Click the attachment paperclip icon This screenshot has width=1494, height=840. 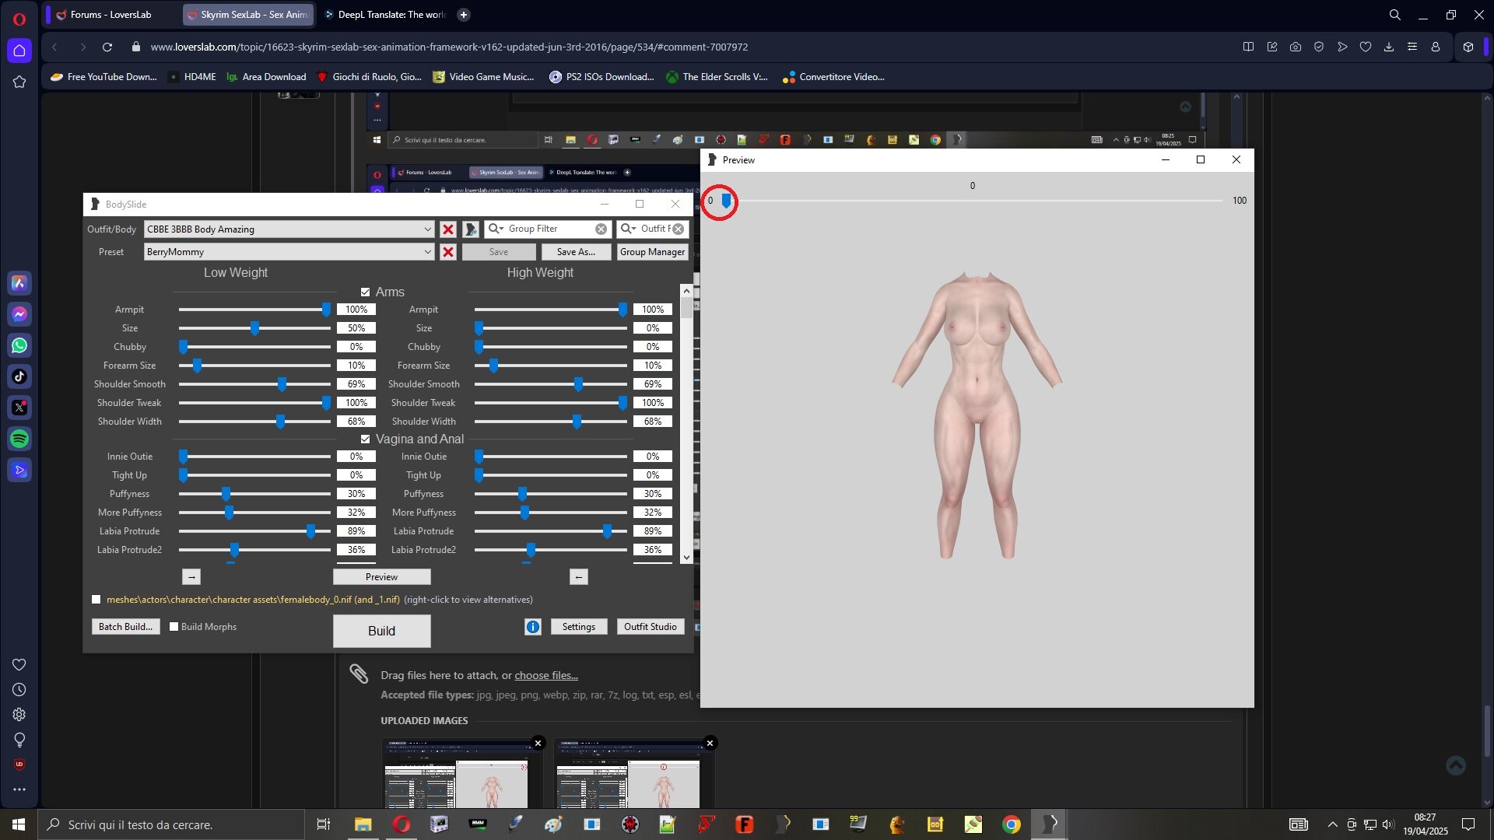tap(359, 674)
